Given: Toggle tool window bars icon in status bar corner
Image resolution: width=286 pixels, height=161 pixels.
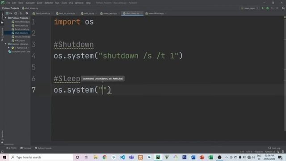Looking at the screenshot, I should [x=2, y=152].
